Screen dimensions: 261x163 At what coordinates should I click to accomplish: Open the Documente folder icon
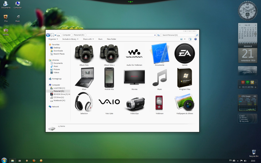[160, 53]
